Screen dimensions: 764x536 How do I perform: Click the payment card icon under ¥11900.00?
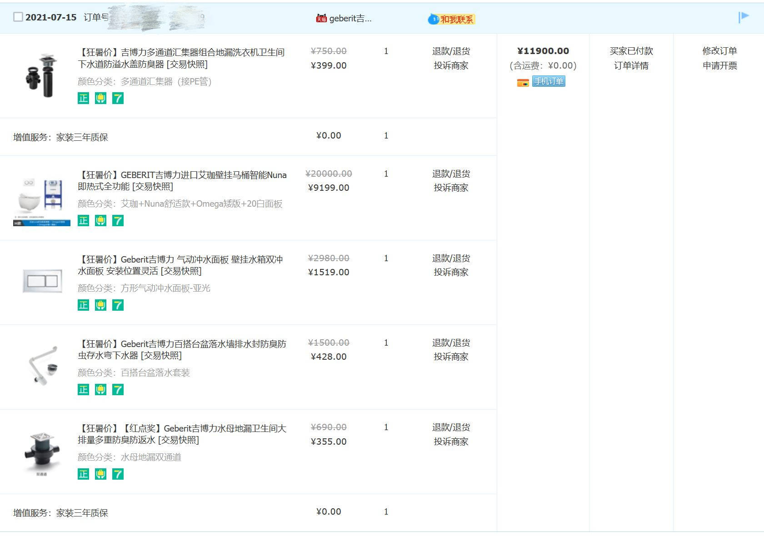tap(523, 82)
